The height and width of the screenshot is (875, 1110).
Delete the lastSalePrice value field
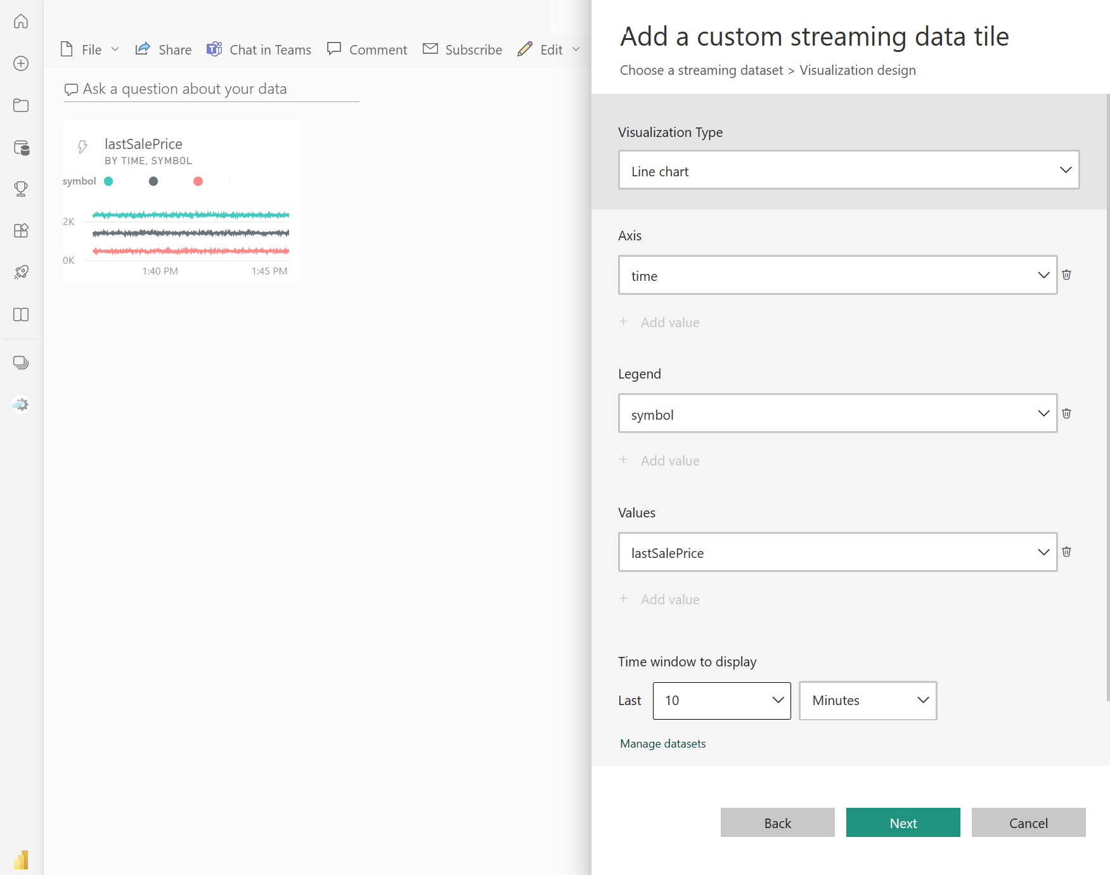click(x=1066, y=552)
